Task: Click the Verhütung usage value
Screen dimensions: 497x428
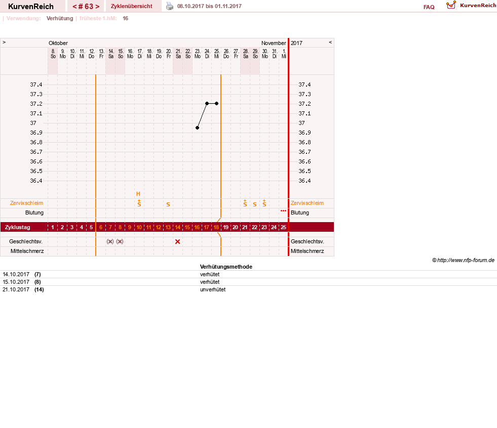Action: (x=60, y=18)
